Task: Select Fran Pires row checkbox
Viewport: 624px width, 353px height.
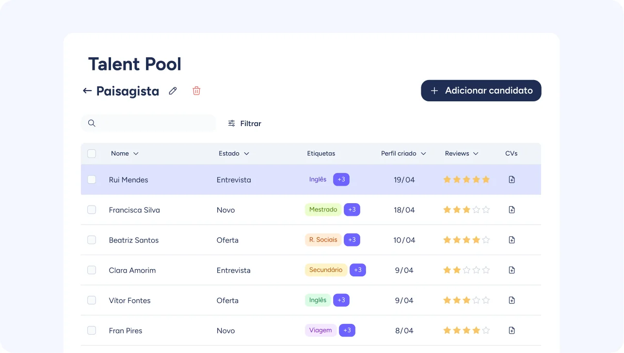Action: pyautogui.click(x=92, y=330)
